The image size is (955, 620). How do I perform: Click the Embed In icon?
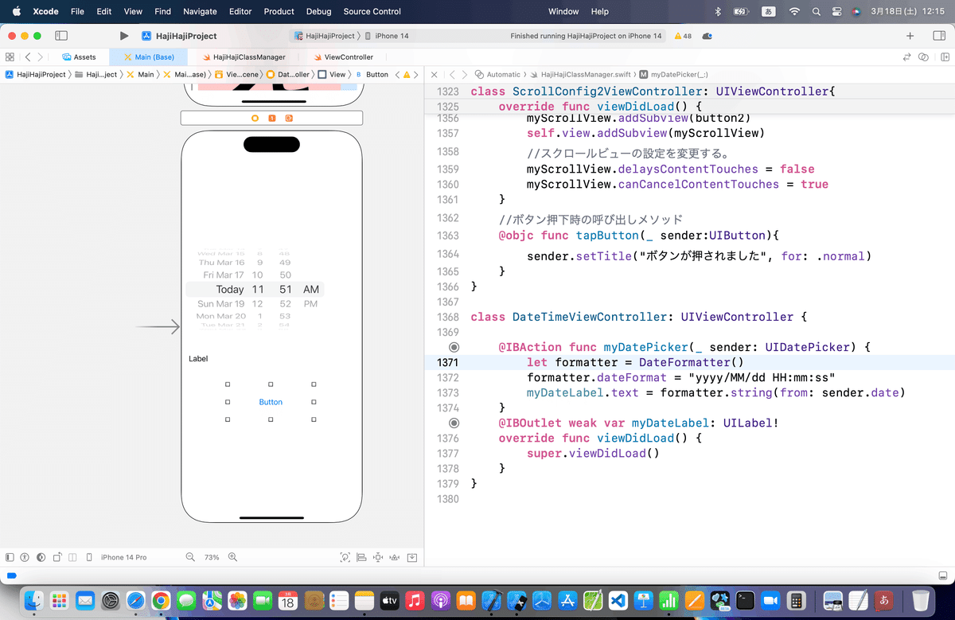[x=411, y=557]
